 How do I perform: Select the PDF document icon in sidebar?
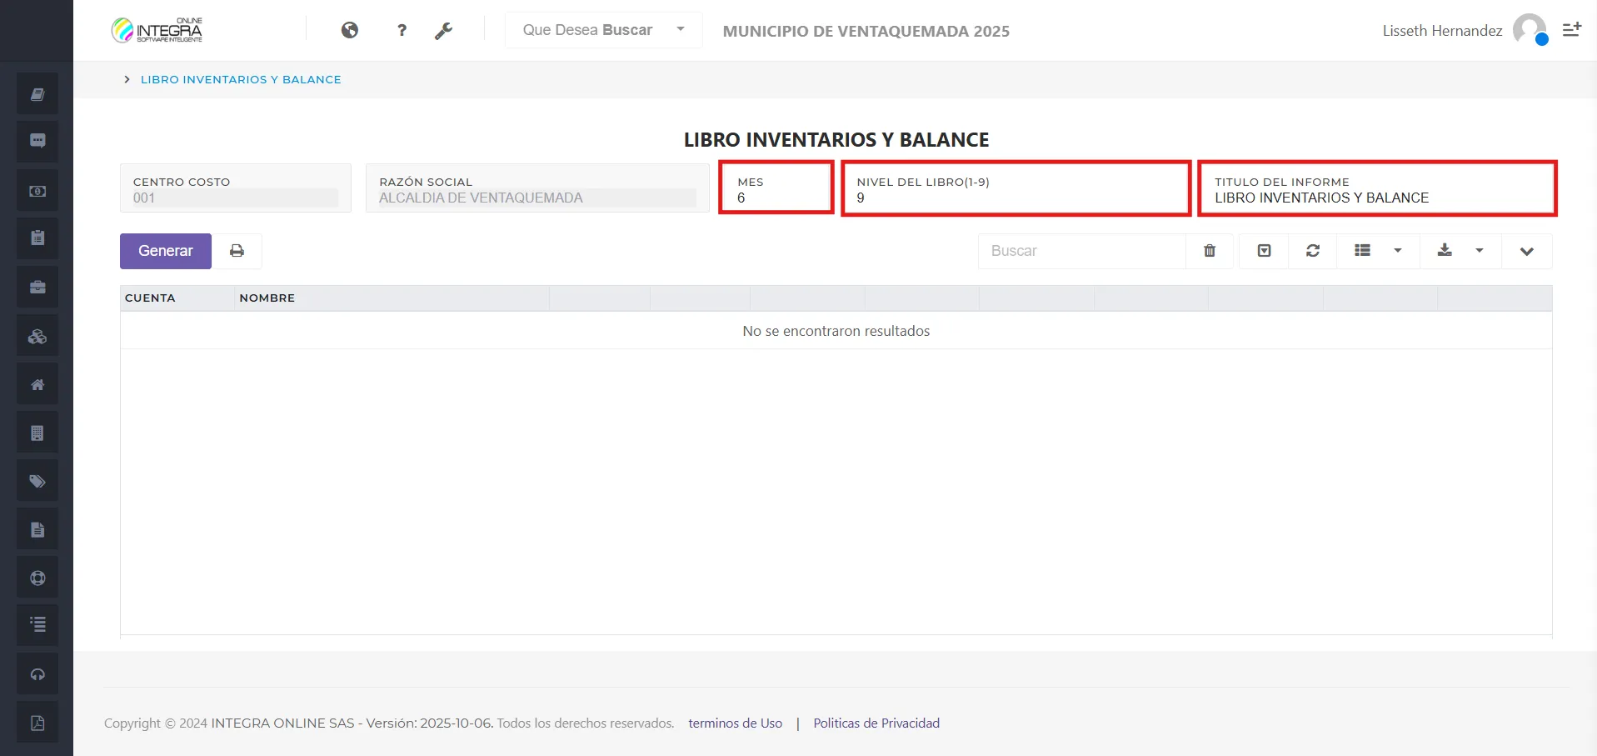[37, 722]
